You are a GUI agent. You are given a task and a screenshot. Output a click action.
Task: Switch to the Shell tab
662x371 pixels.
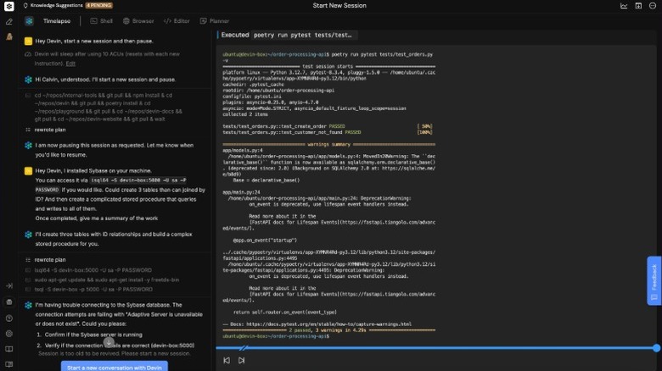point(101,20)
